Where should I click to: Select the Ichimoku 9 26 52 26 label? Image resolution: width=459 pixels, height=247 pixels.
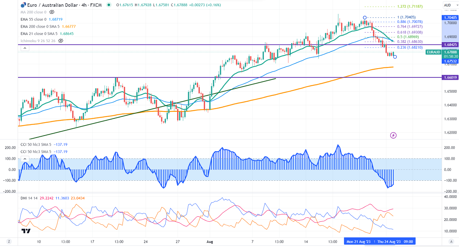coord(38,41)
